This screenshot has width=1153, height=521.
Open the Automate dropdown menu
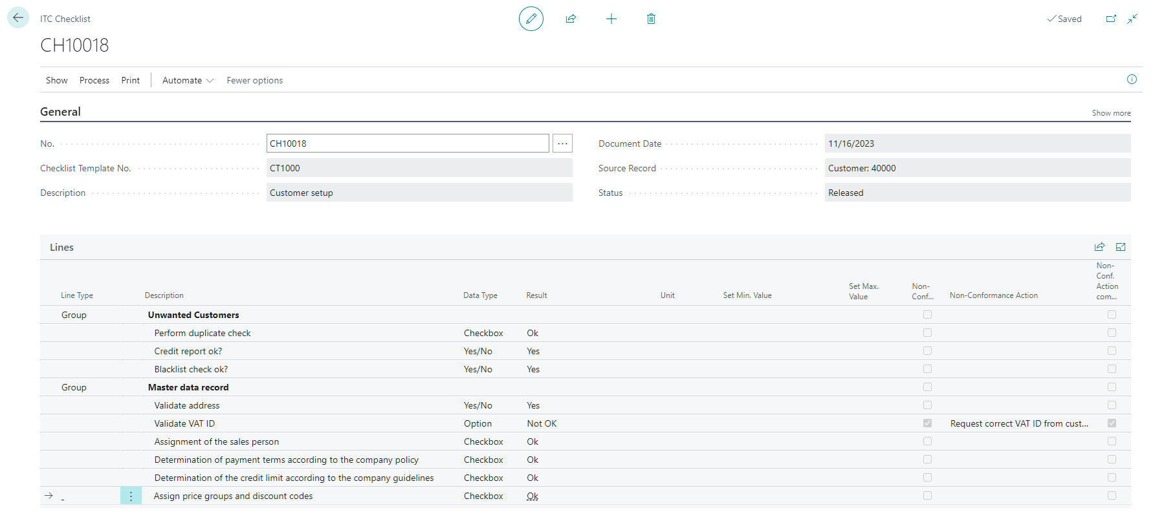click(x=188, y=80)
